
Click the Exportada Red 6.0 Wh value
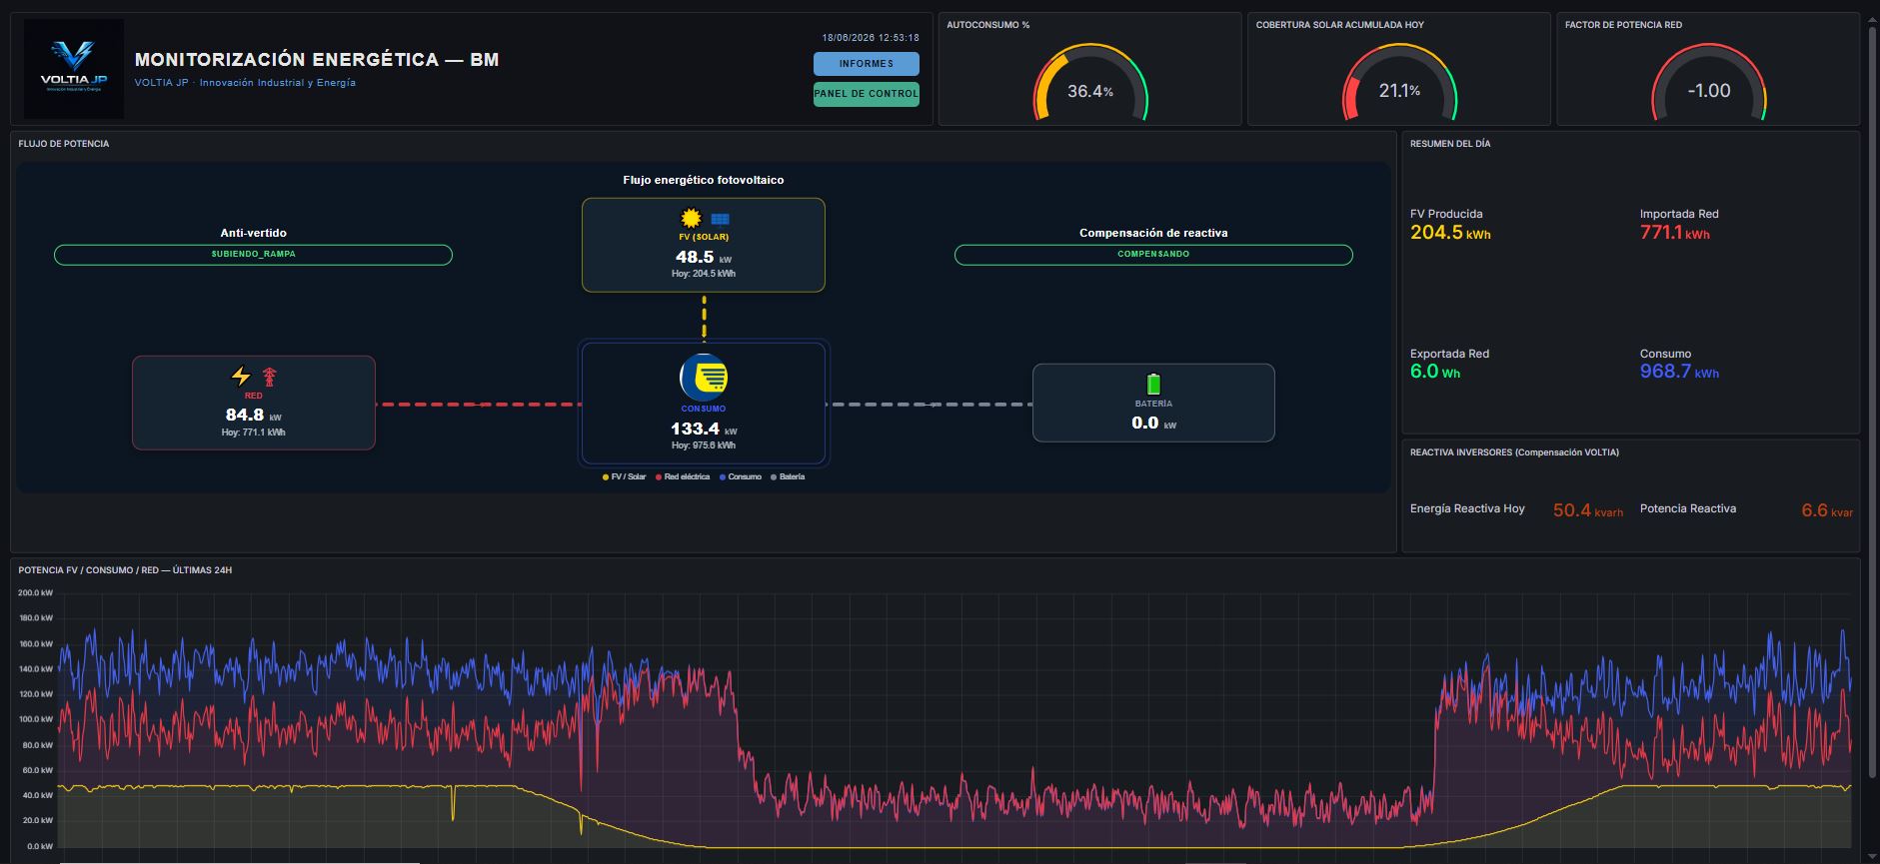coord(1435,372)
